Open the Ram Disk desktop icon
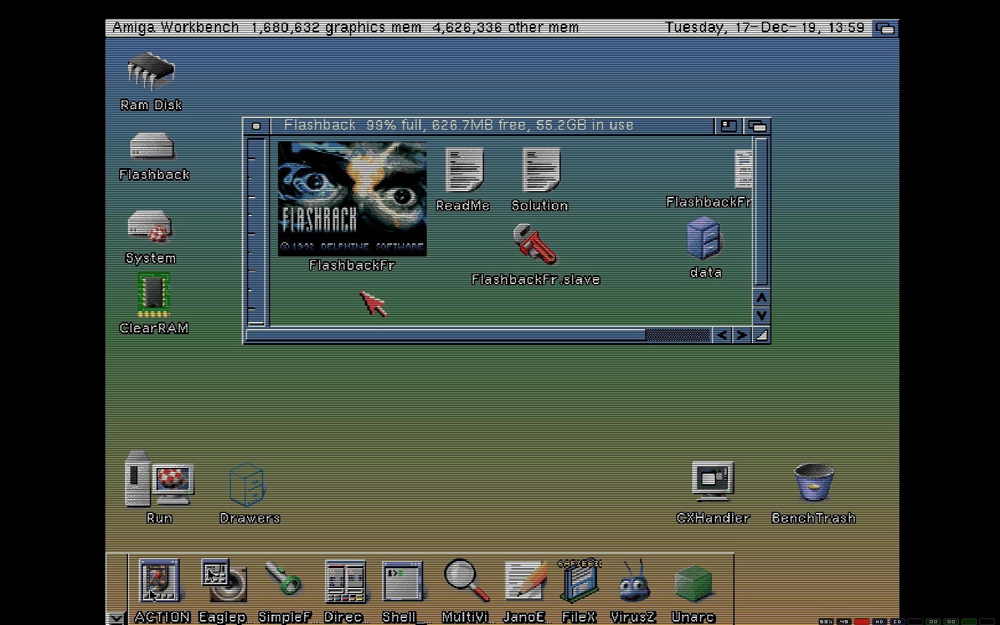Image resolution: width=1000 pixels, height=625 pixels. point(151,71)
